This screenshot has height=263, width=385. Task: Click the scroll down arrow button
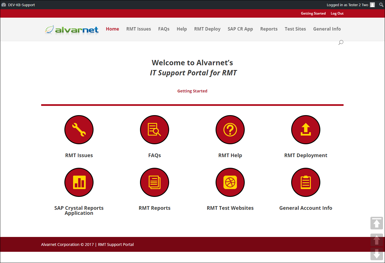[x=377, y=254]
